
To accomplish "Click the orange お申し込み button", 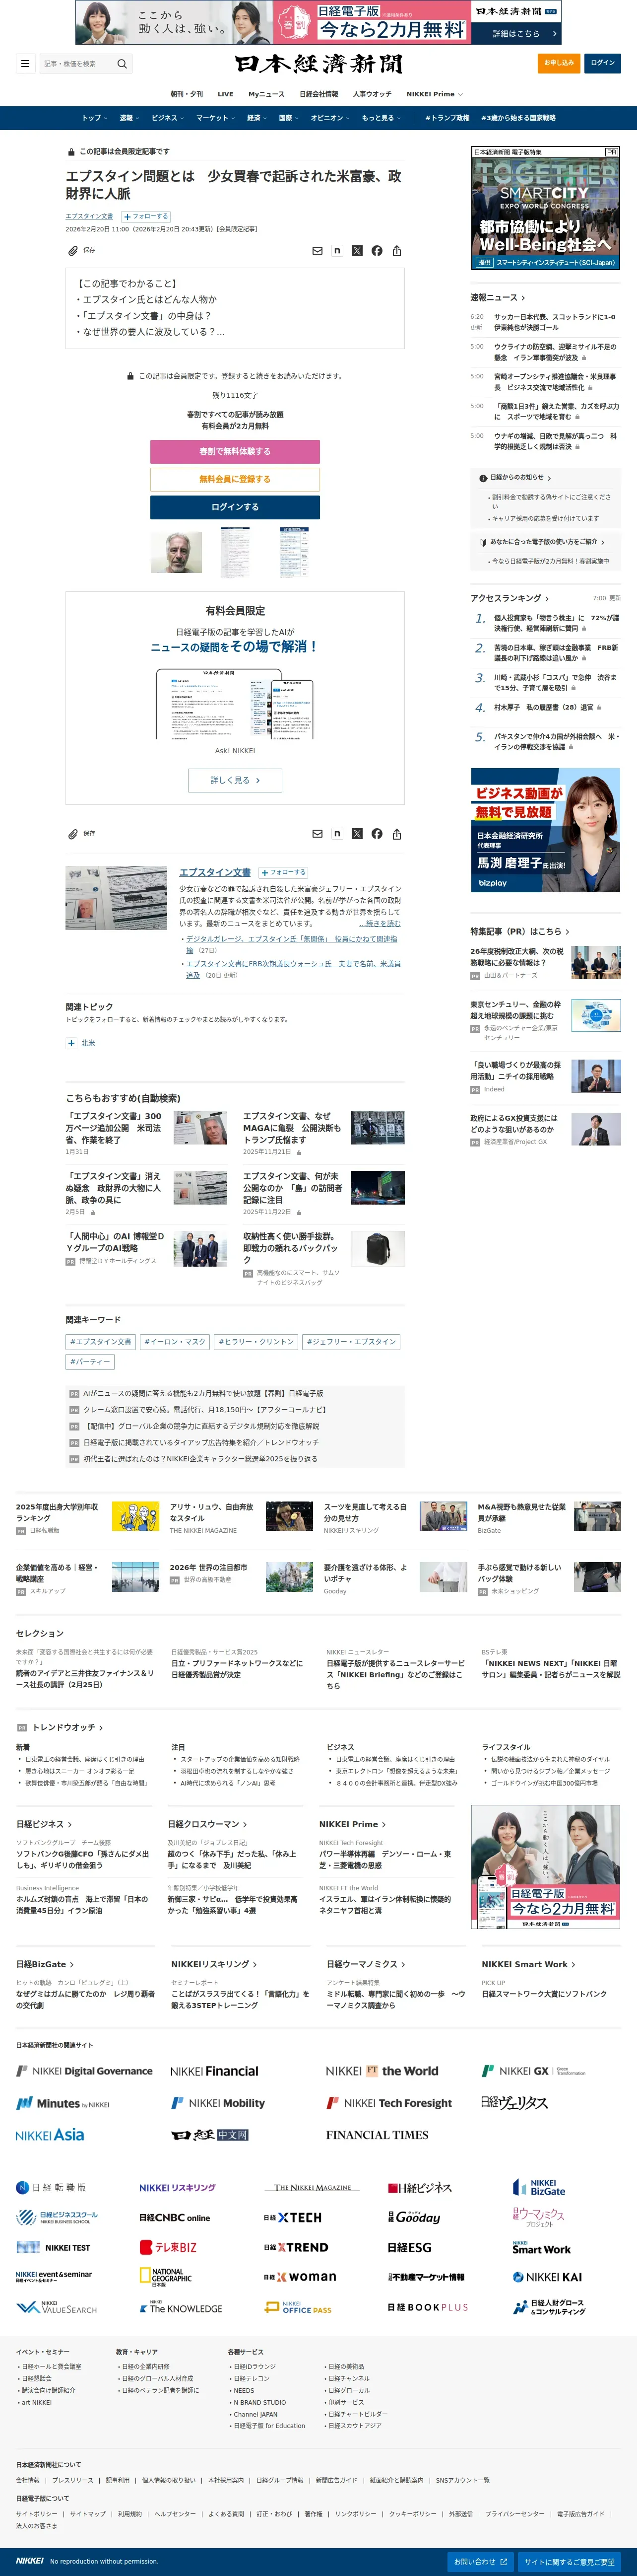I will (559, 63).
